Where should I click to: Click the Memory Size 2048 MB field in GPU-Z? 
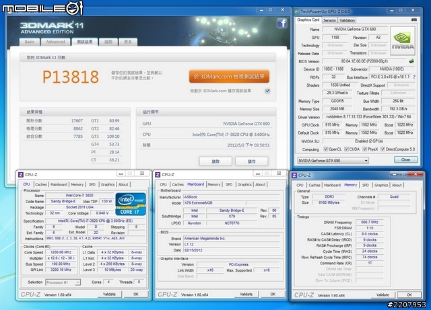[x=337, y=109]
